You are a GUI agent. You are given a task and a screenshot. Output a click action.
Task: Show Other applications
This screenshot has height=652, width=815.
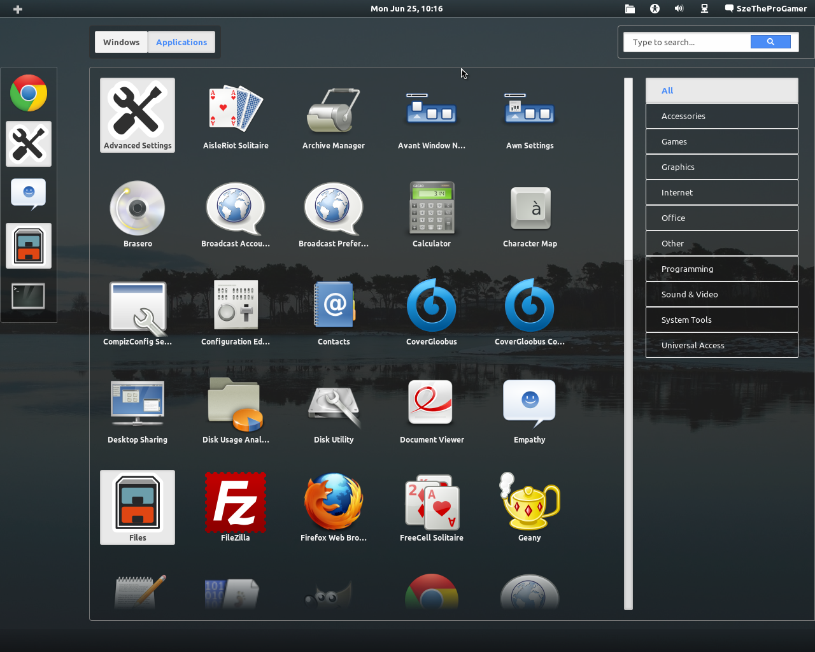click(721, 243)
